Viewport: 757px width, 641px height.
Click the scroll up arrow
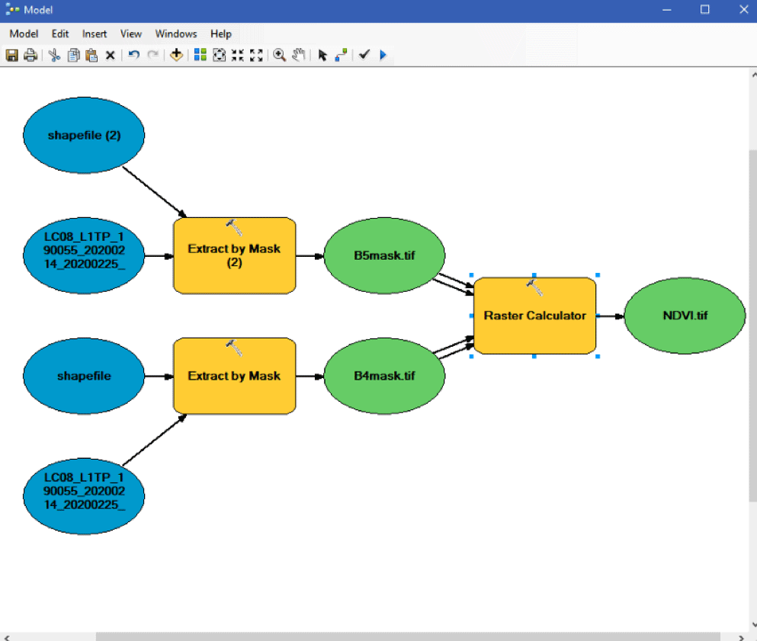coord(754,75)
